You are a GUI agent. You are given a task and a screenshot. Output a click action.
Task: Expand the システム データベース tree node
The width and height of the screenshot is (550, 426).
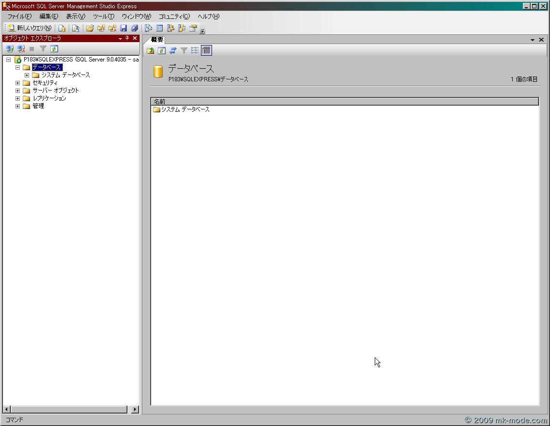pos(27,75)
